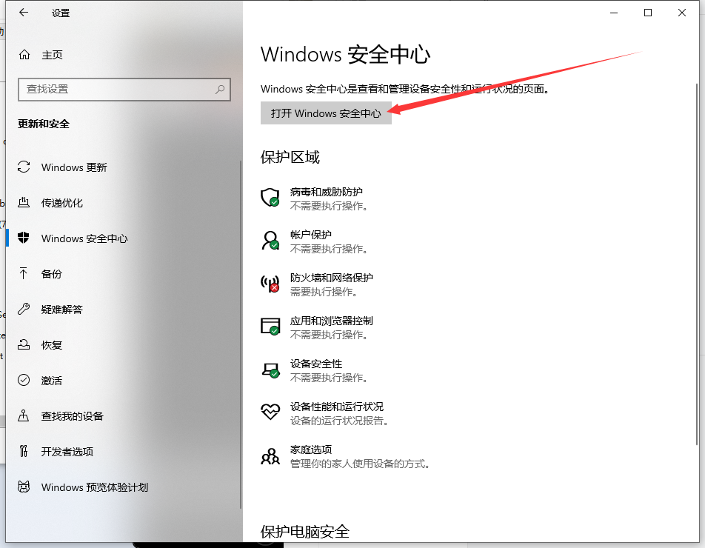Go to 查找我的设备 page
Viewport: 705px width, 548px height.
[73, 416]
